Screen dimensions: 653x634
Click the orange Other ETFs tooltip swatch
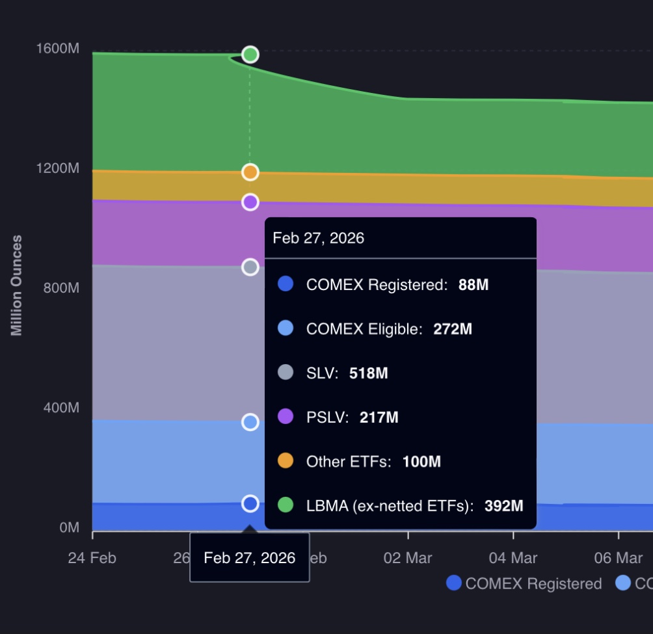pos(286,461)
